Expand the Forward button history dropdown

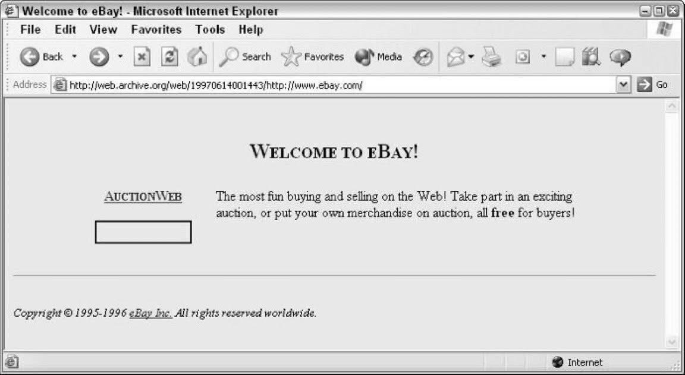click(120, 57)
